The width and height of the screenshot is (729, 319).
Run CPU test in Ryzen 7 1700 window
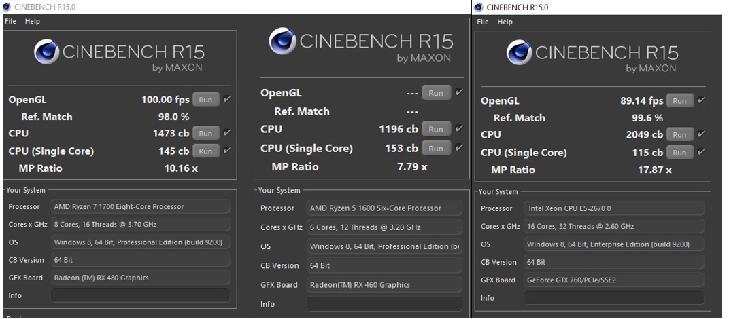(x=205, y=133)
